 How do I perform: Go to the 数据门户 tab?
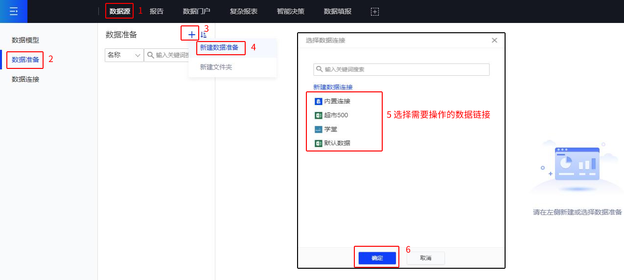pos(196,11)
